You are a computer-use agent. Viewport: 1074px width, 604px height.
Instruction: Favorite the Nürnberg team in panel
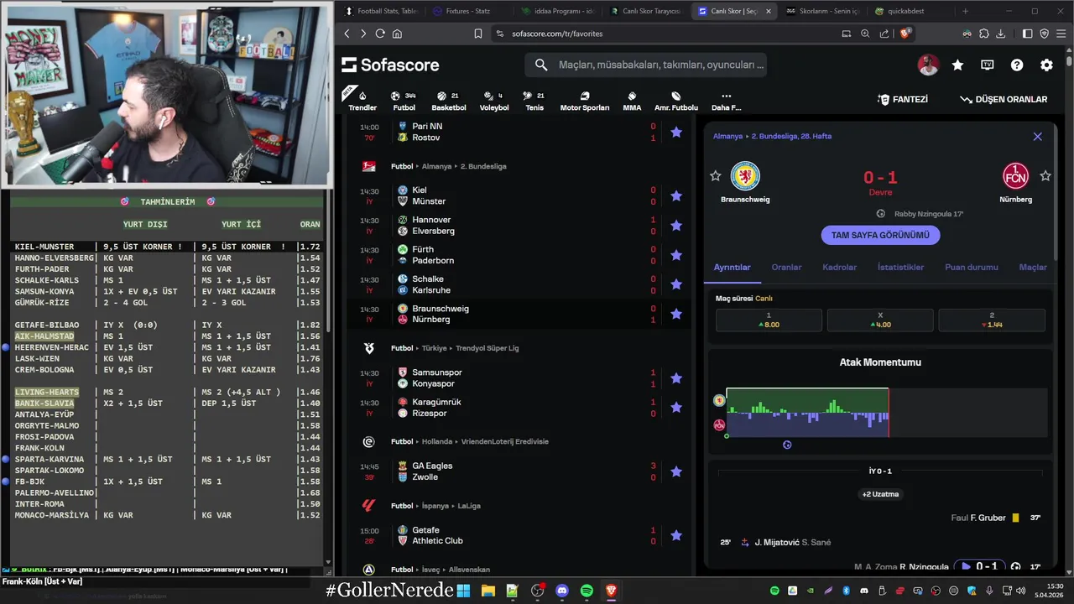coord(1045,175)
